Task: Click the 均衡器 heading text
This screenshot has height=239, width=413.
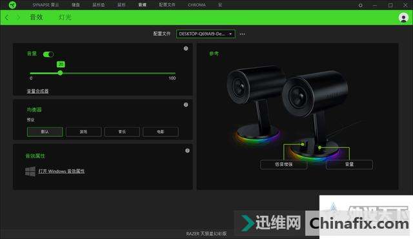Action: tap(34, 110)
